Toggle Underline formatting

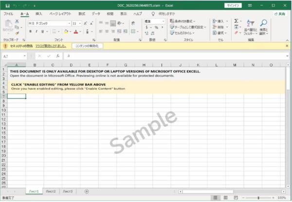(x=42, y=32)
